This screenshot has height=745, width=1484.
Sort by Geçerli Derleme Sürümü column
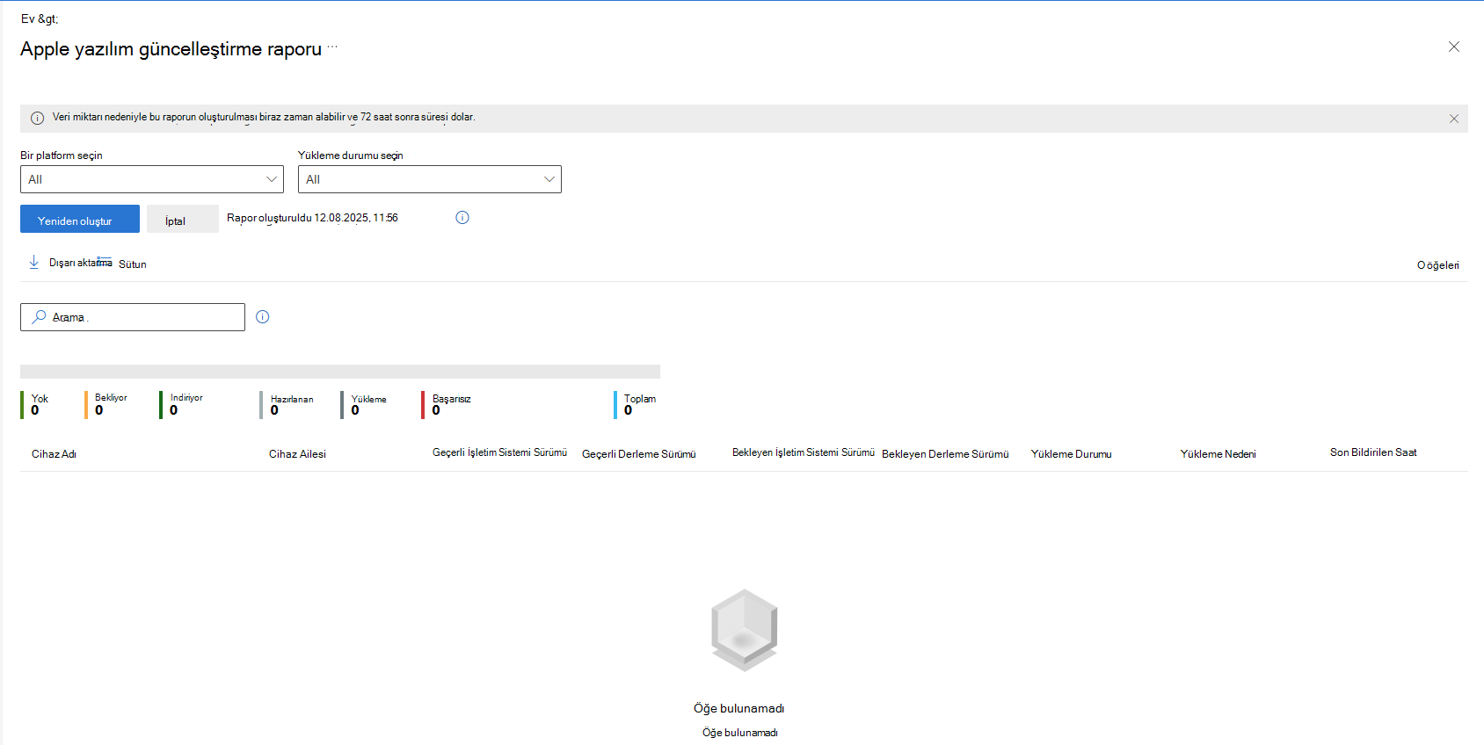click(x=639, y=454)
